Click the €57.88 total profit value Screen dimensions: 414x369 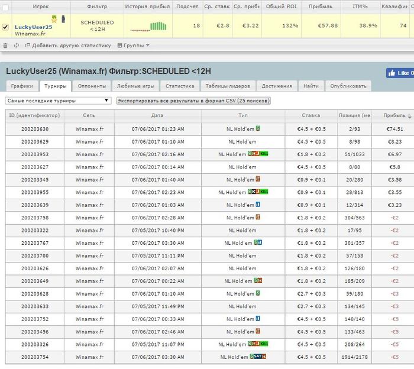[x=328, y=25]
